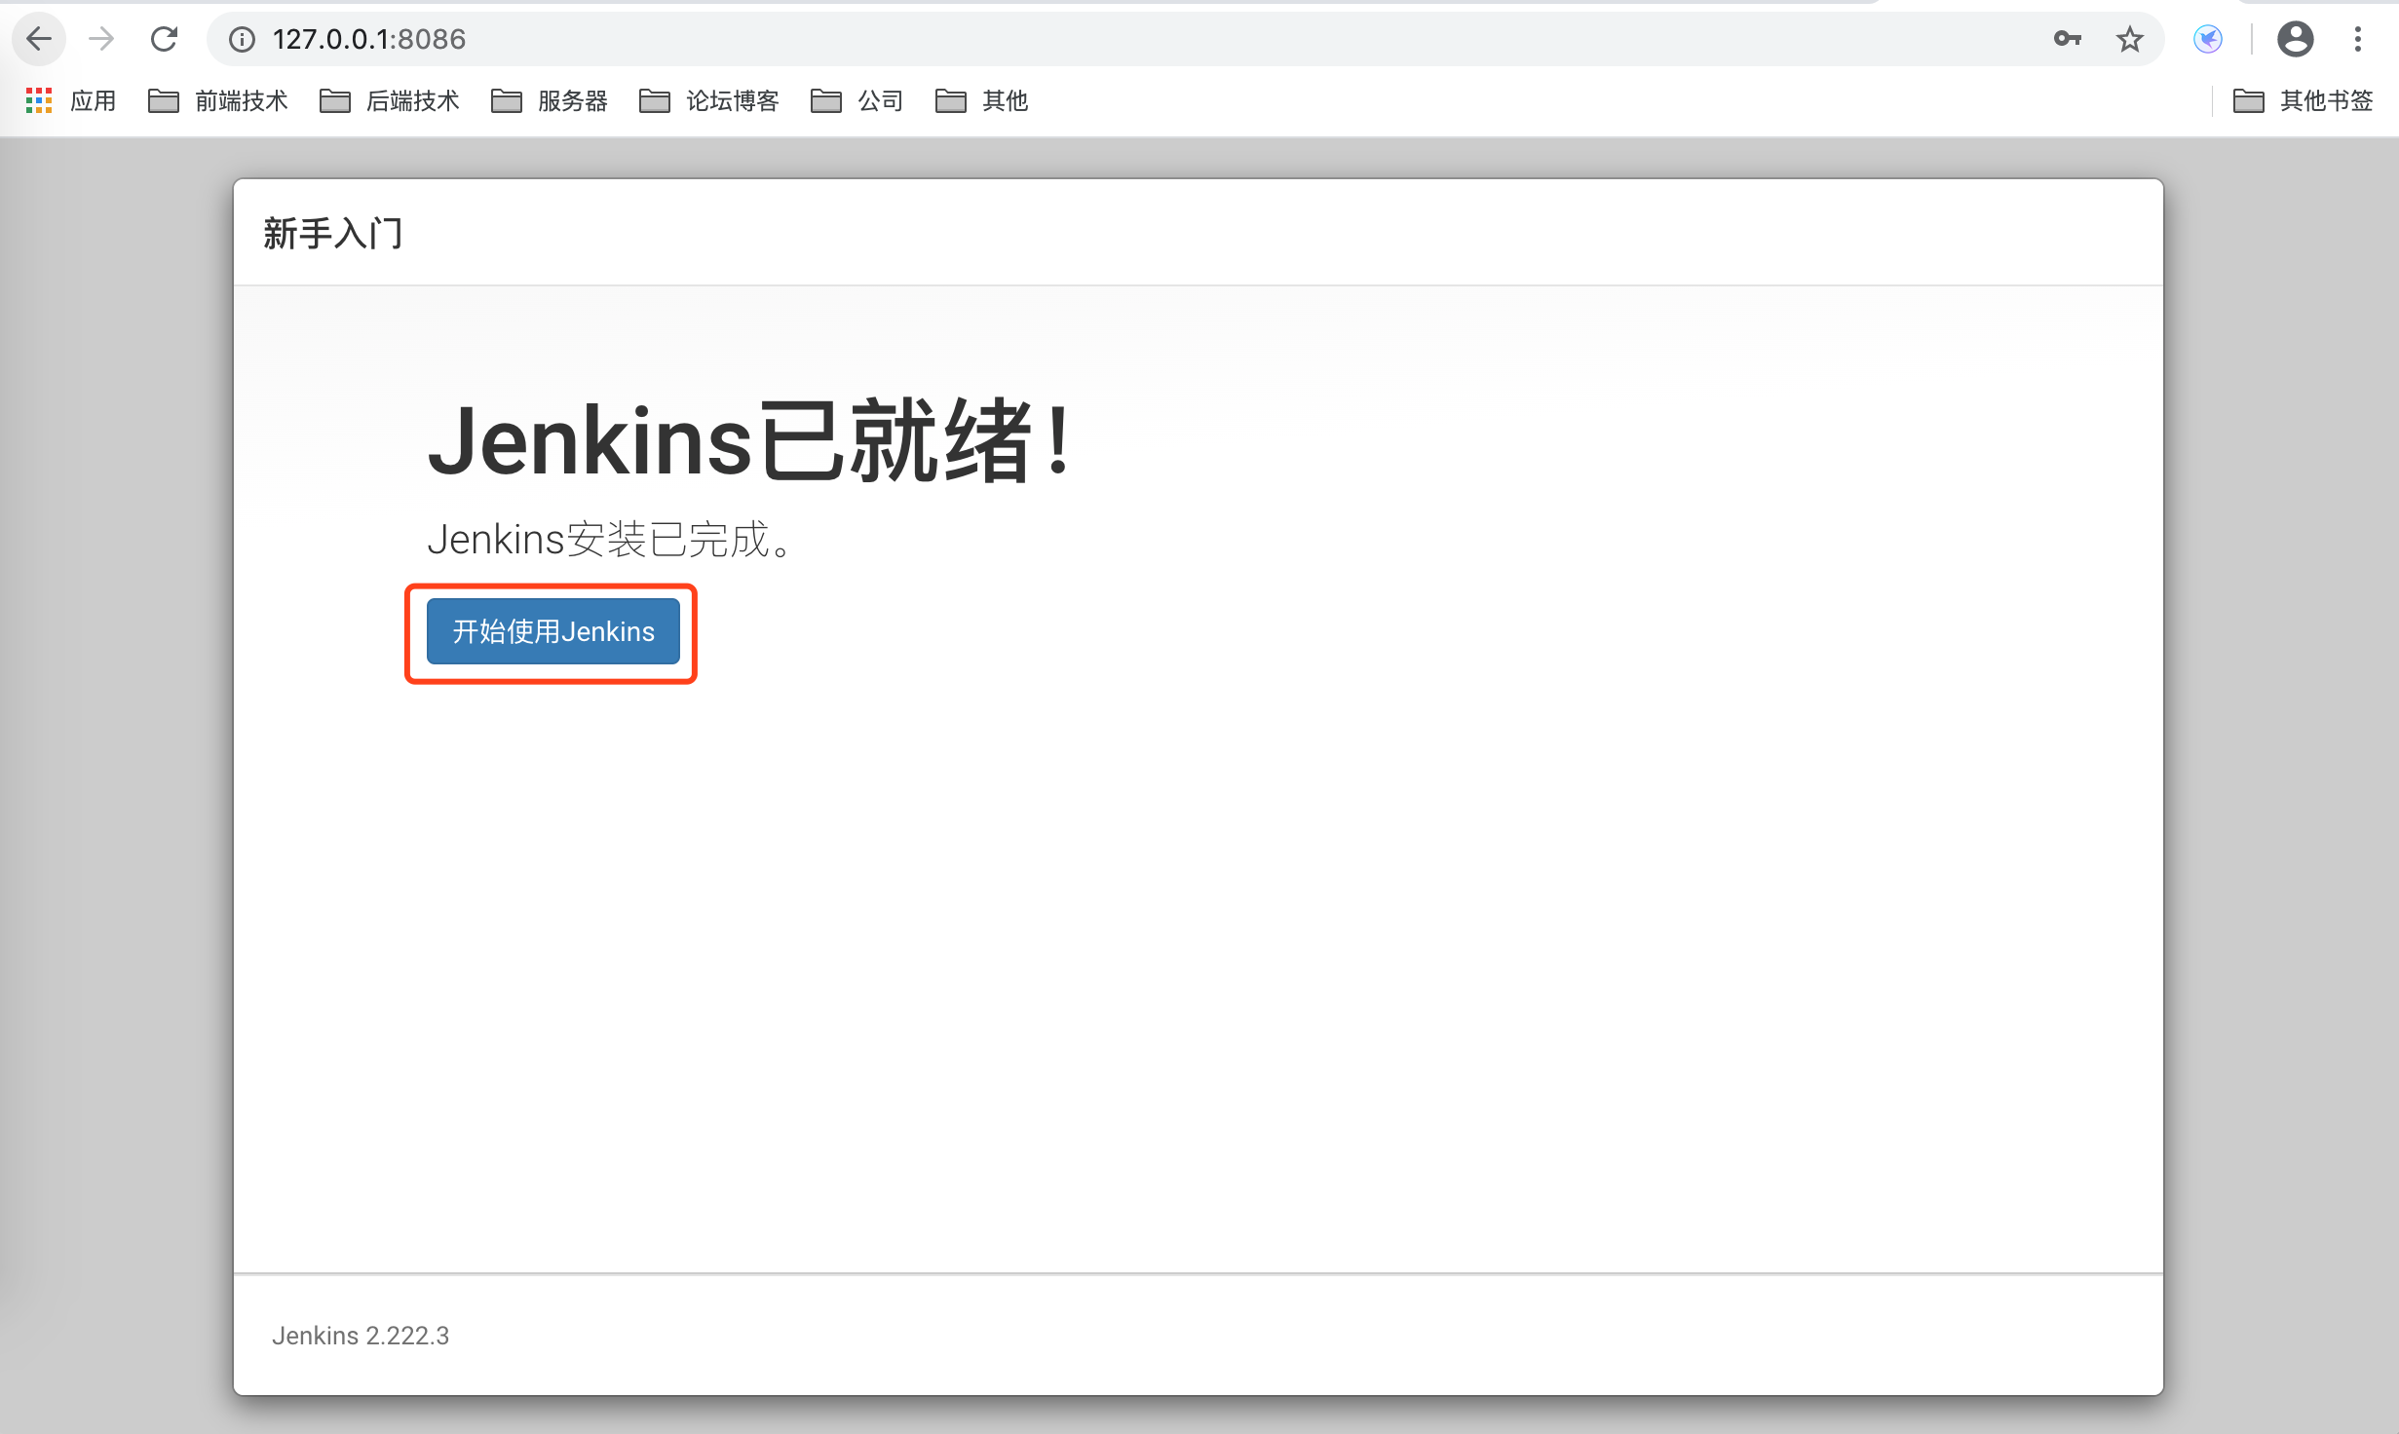
Task: Click the 开始使用Jenkins button
Action: (x=553, y=631)
